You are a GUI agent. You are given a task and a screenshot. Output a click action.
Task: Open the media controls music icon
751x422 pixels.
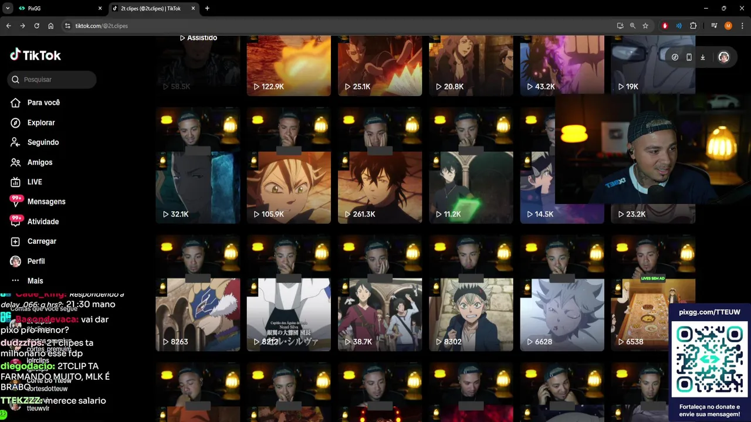click(x=714, y=26)
